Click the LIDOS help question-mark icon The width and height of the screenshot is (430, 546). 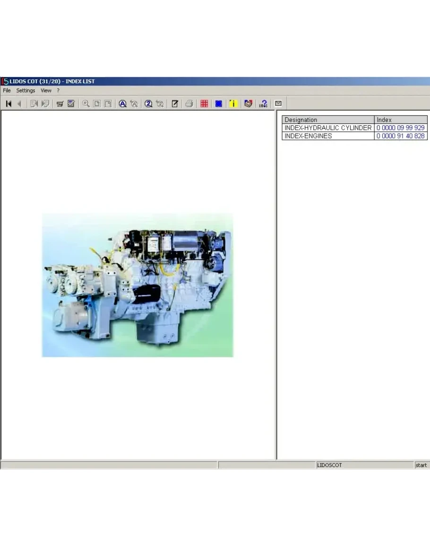263,104
